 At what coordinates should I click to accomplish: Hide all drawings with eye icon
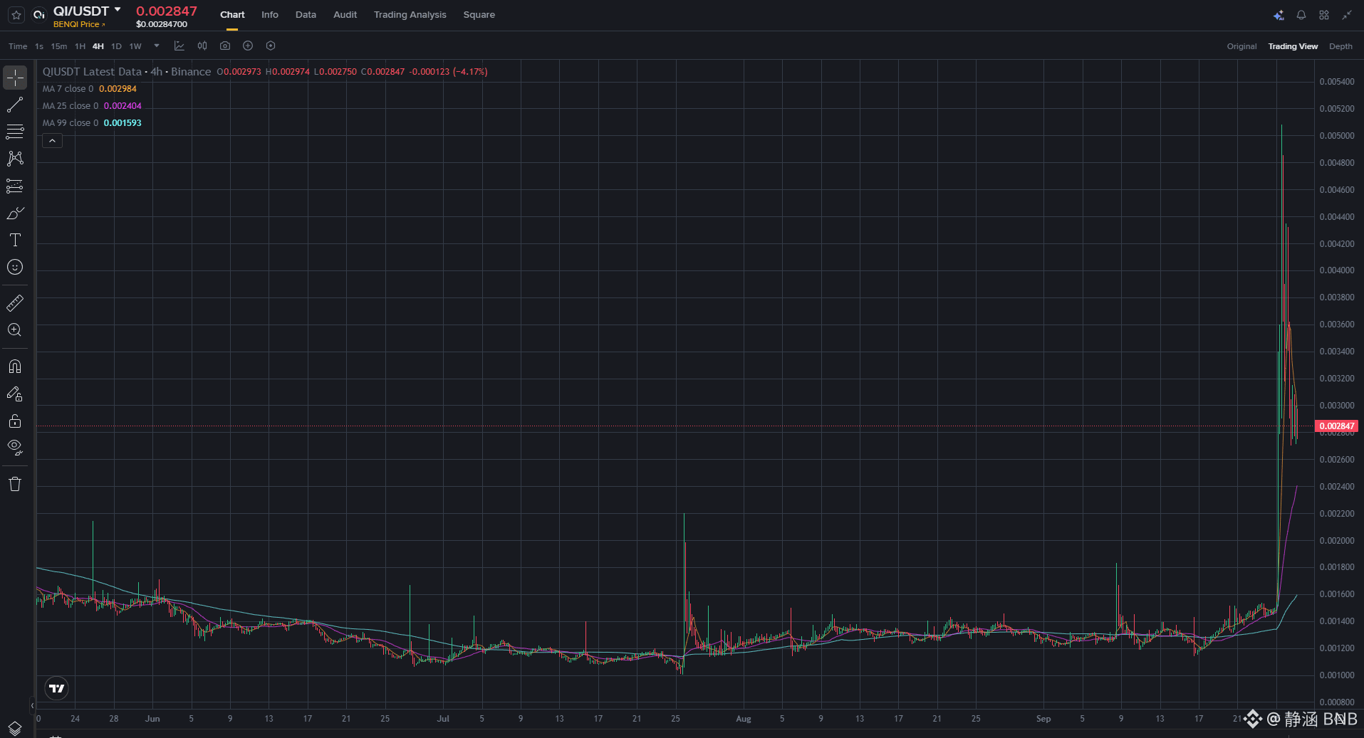(15, 448)
